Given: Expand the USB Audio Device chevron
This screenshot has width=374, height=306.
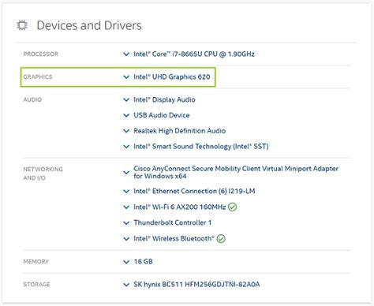Looking at the screenshot, I should pos(126,115).
